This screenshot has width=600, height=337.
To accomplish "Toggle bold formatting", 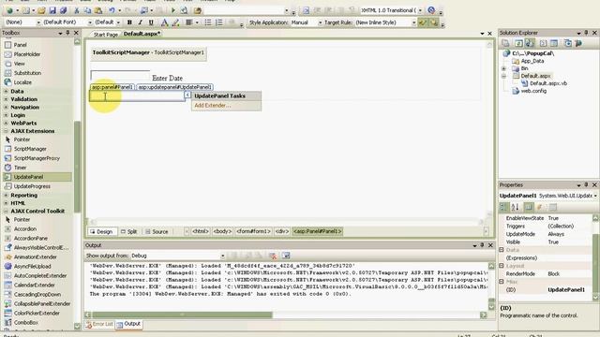I will click(129, 22).
